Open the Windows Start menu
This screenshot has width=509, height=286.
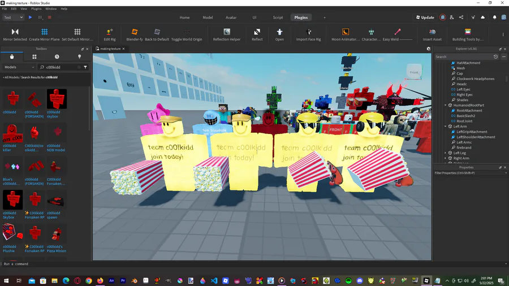tap(6, 280)
